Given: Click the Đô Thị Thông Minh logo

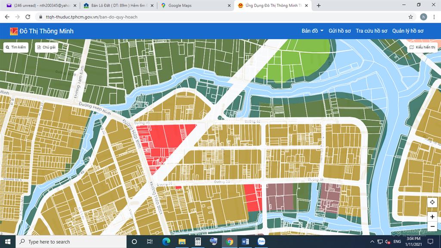Looking at the screenshot, I should [x=42, y=31].
